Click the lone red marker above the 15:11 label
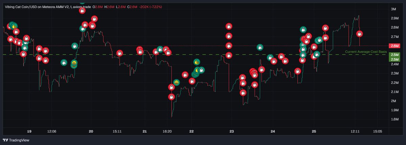The image size is (406, 145). [119, 53]
